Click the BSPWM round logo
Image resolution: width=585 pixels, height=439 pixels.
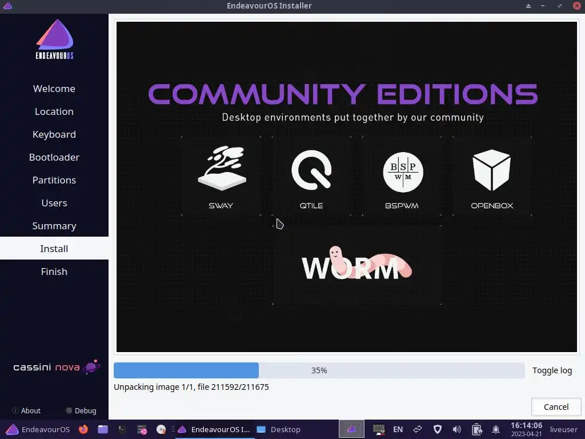pyautogui.click(x=403, y=172)
